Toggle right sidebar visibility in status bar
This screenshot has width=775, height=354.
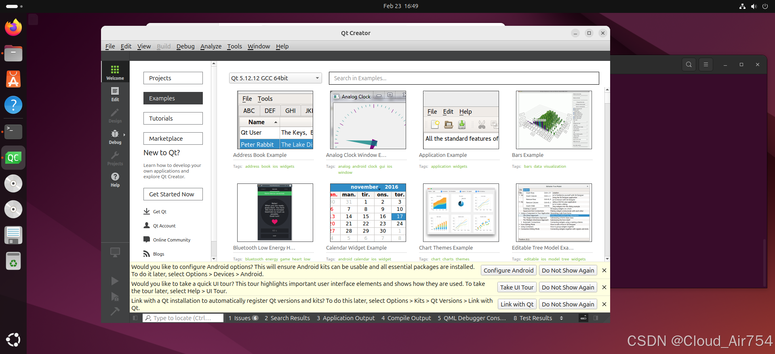click(596, 318)
